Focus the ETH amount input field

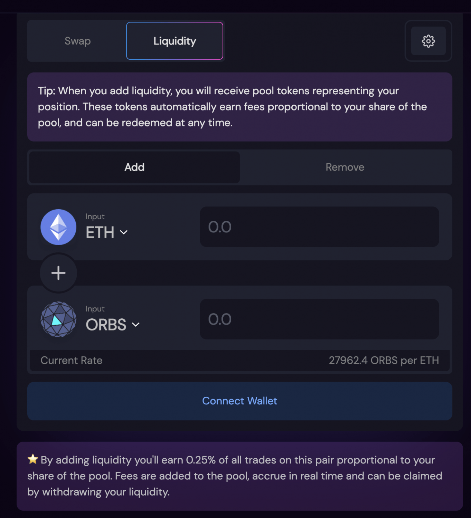[320, 227]
